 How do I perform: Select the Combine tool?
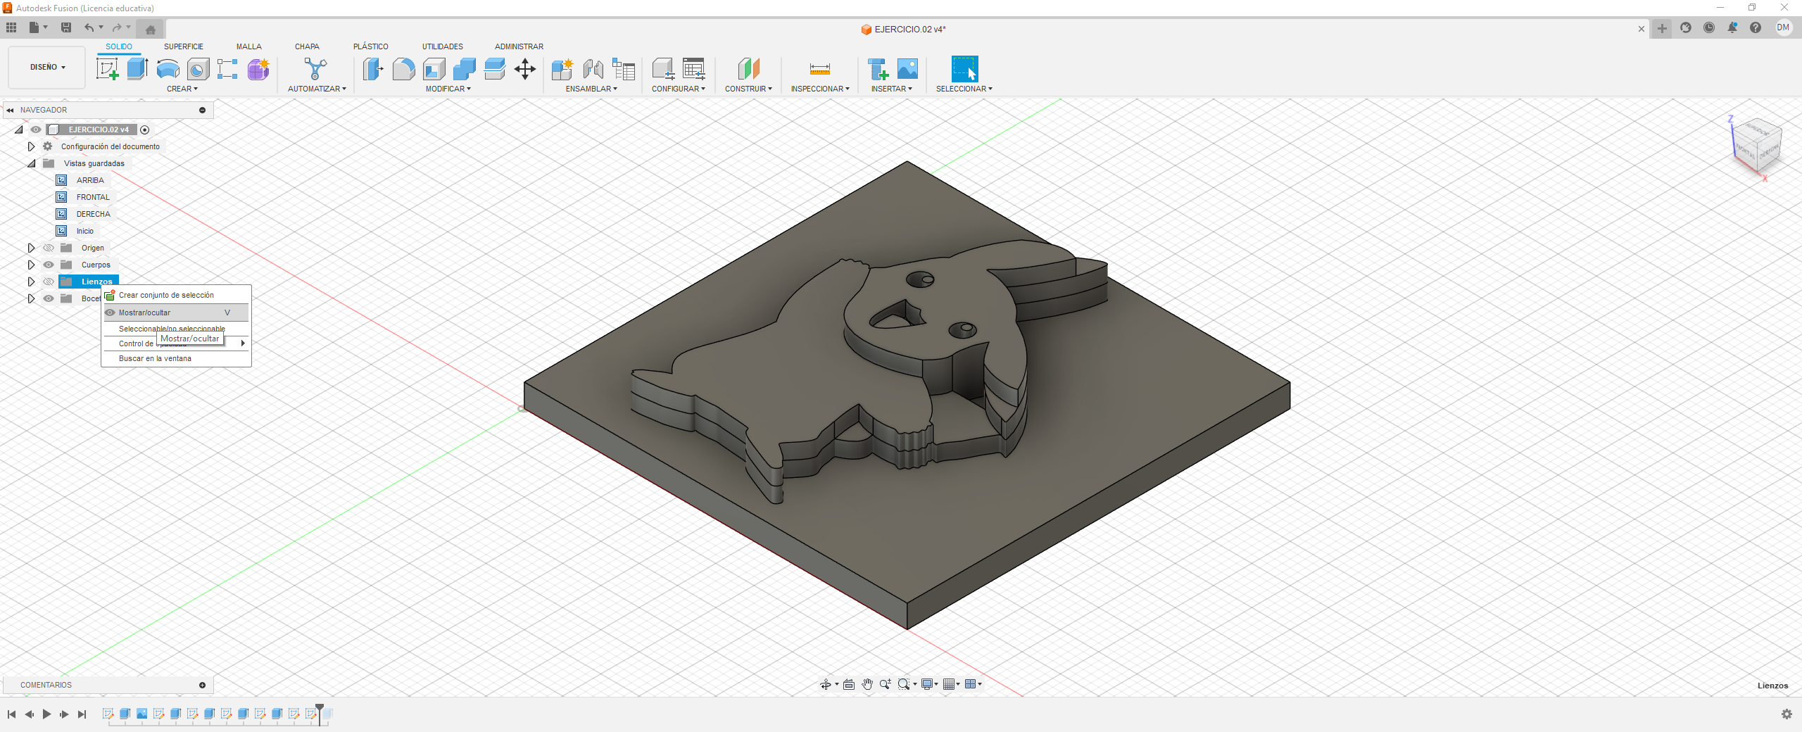[465, 69]
